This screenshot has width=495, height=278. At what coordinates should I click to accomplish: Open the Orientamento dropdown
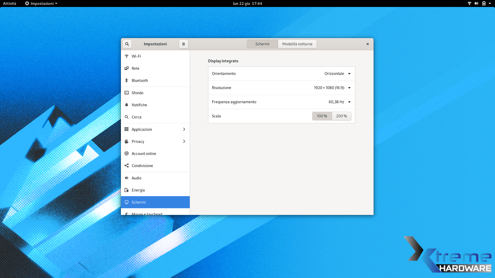tap(337, 74)
